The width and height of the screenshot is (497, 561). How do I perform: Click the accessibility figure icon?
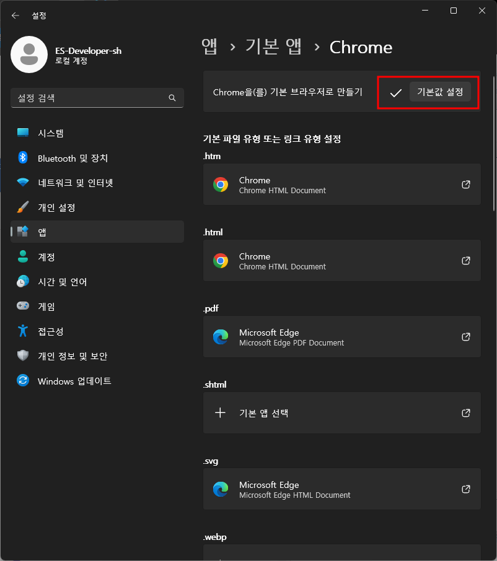[x=23, y=331]
